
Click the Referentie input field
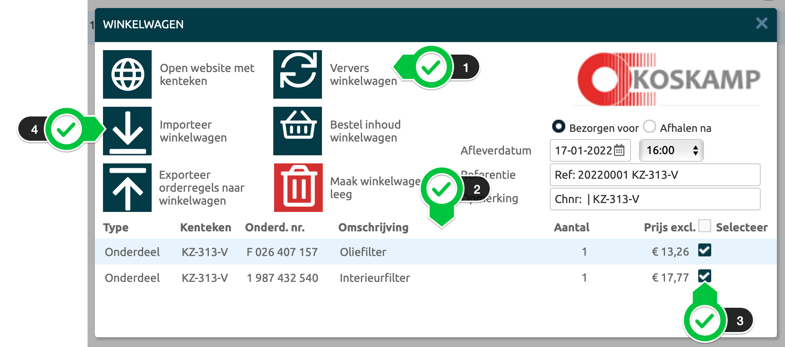tap(655, 175)
